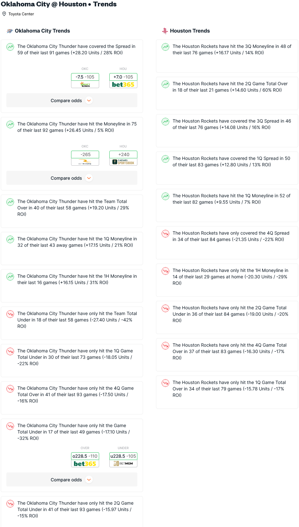The width and height of the screenshot is (299, 527).
Task: Click the Caesars Sportsbook logo under HOU moneyline
Action: pos(123,162)
